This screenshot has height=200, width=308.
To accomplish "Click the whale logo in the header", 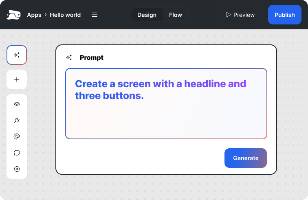I will click(13, 15).
